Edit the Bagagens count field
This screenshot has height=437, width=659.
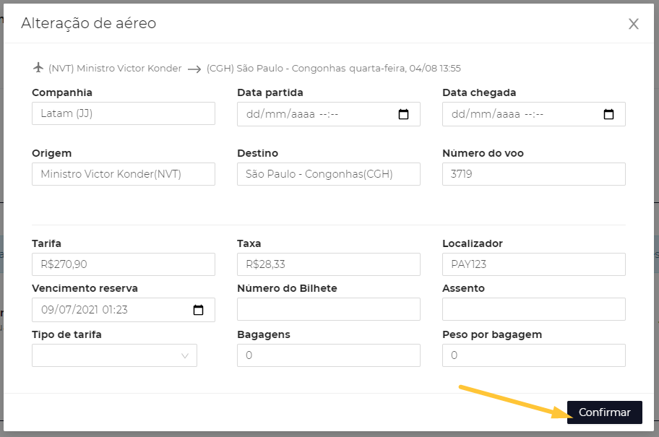pos(329,355)
